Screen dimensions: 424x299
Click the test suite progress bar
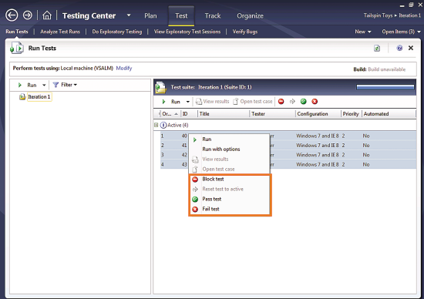coord(385,87)
